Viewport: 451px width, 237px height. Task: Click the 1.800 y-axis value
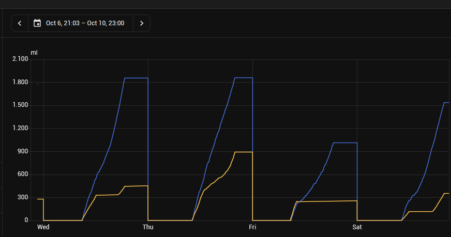point(20,82)
